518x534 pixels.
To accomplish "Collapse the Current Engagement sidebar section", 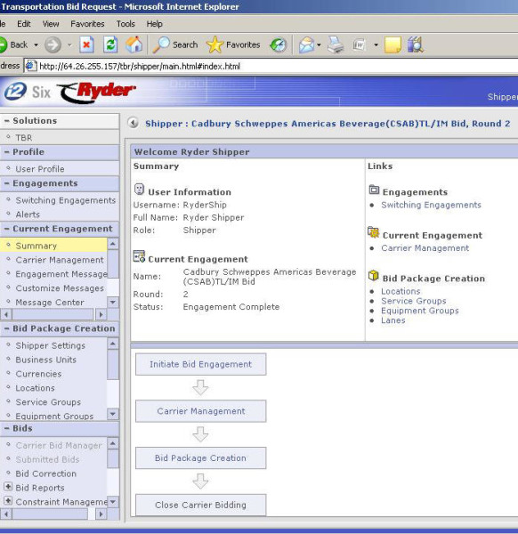I will point(7,229).
